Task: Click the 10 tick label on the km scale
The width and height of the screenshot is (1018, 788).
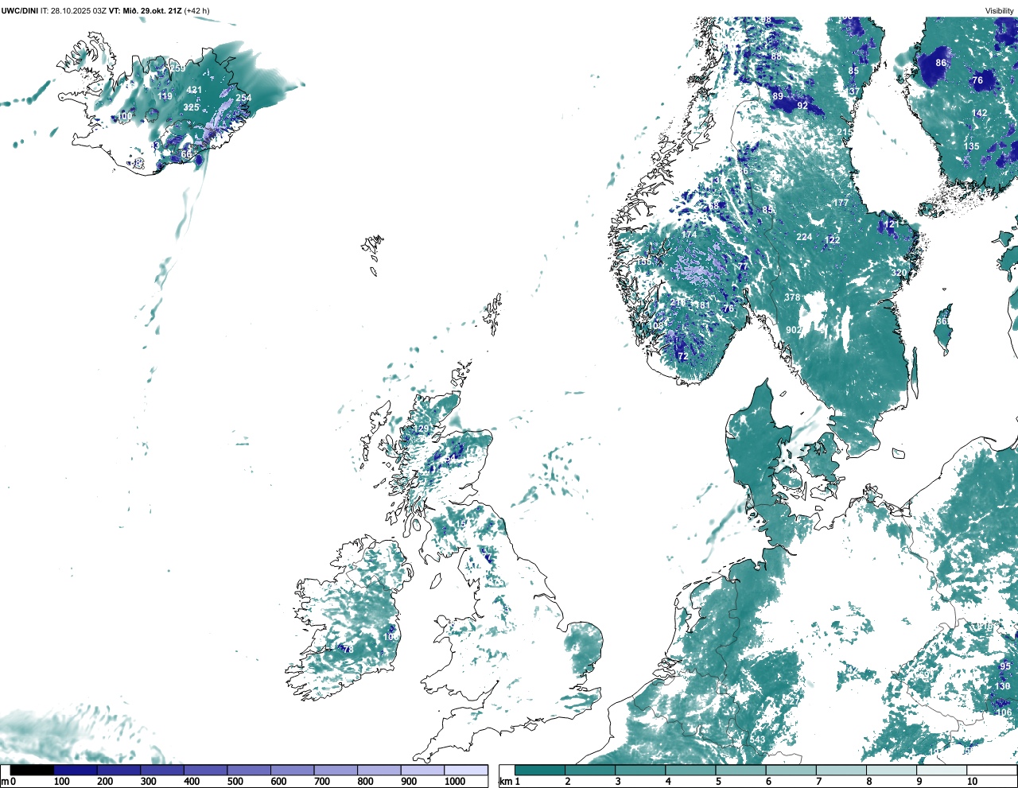Action: (972, 782)
